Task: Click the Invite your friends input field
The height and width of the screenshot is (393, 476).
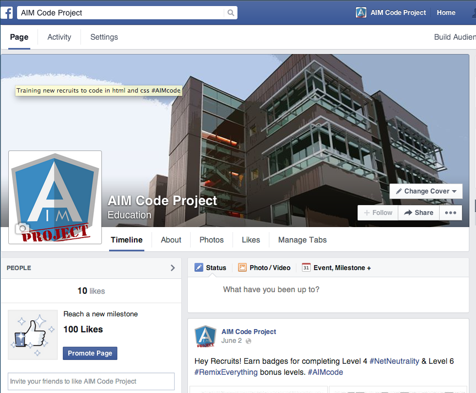Action: click(x=91, y=381)
